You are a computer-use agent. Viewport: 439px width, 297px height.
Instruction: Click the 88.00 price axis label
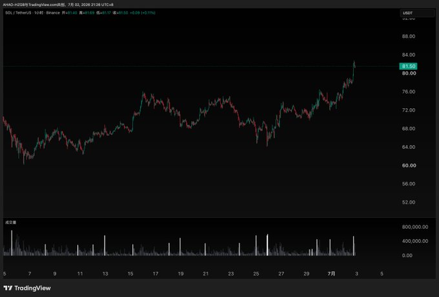409,36
